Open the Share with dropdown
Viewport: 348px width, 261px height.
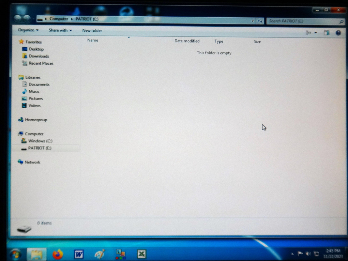[x=60, y=30]
